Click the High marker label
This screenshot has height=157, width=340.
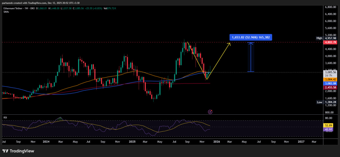319,38
